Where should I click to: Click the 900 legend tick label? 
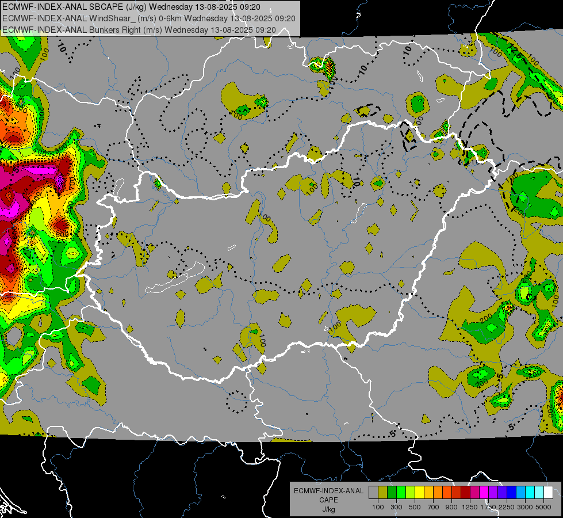click(451, 507)
